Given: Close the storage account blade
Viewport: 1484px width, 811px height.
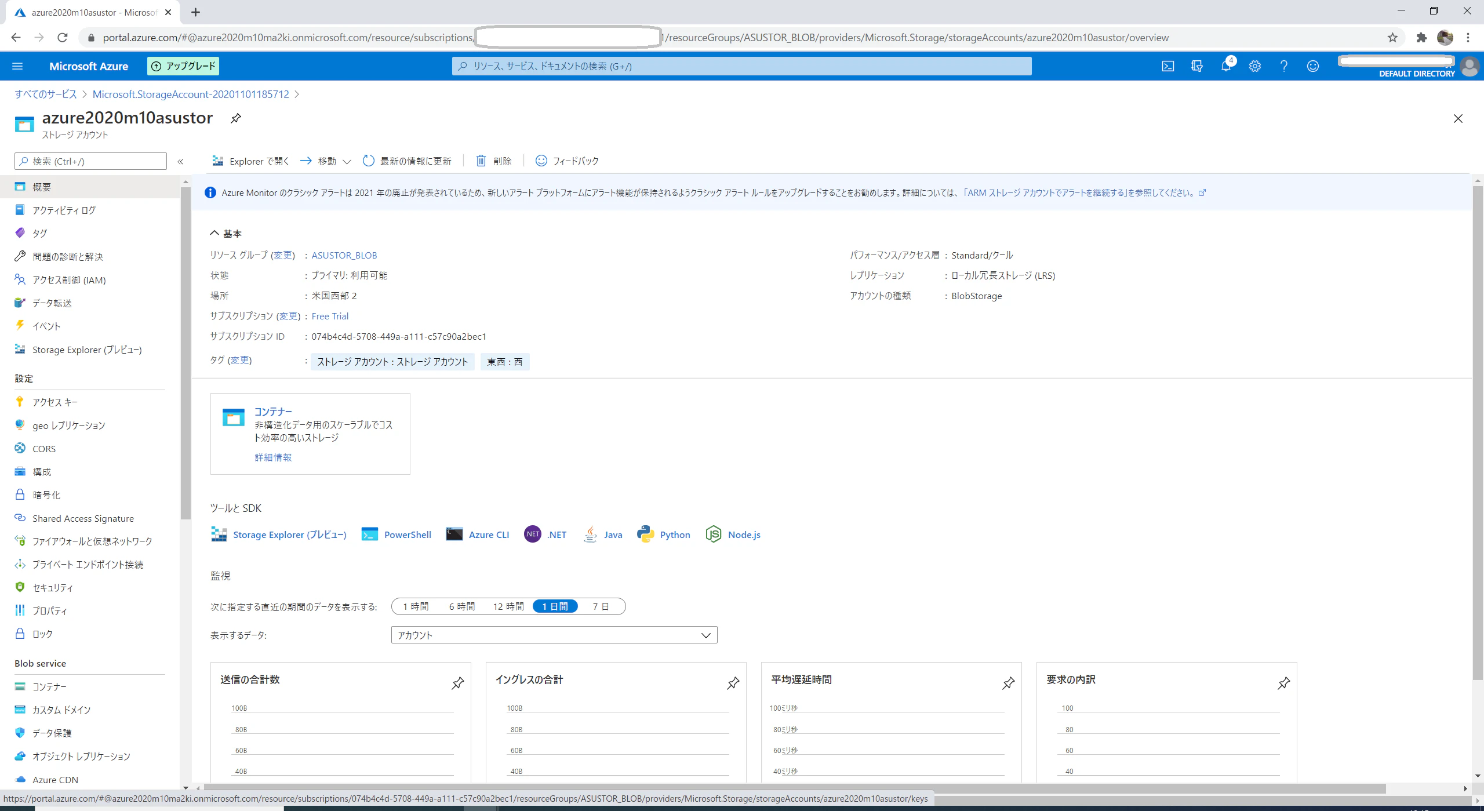Looking at the screenshot, I should pyautogui.click(x=1458, y=119).
